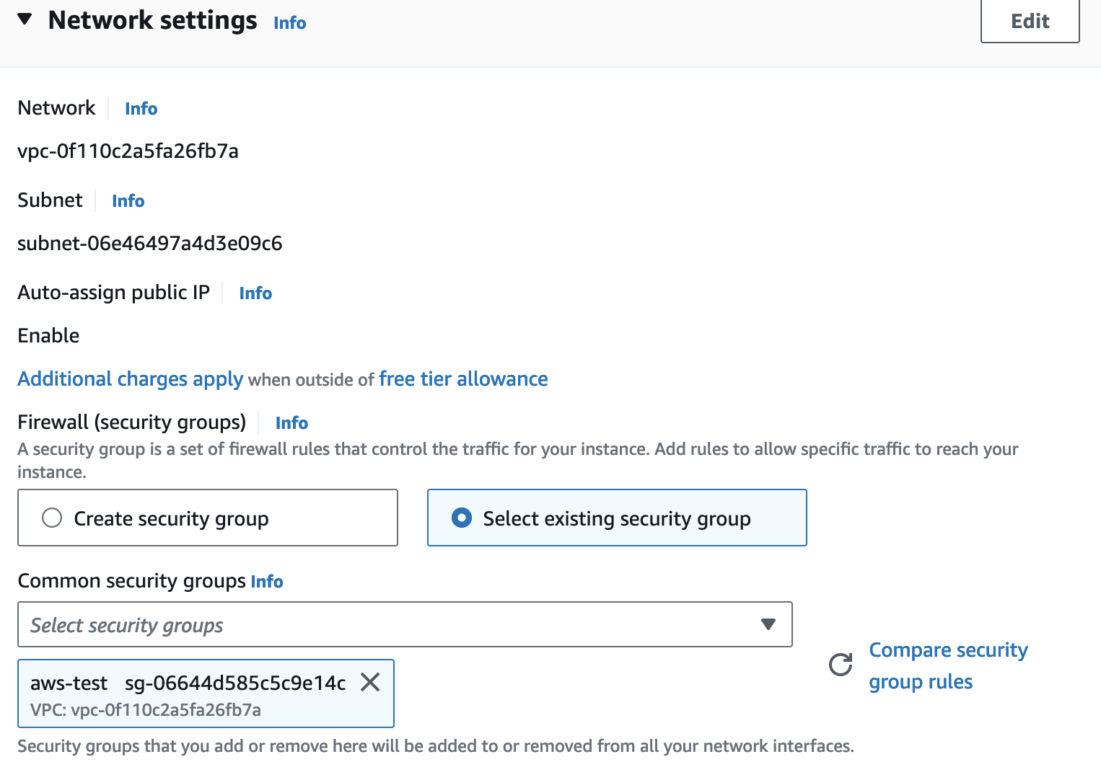Collapse the Network settings section triangle
The width and height of the screenshot is (1101, 780).
(x=25, y=19)
